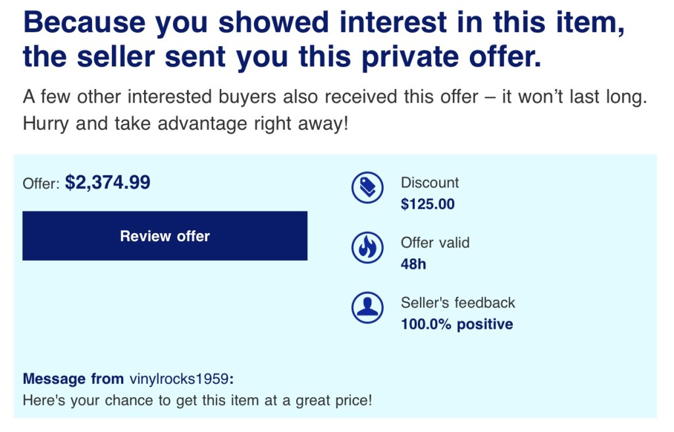The image size is (674, 432).
Task: Click the Review offer button
Action: 165,236
